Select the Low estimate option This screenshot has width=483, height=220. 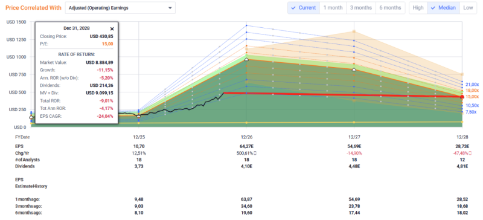[468, 8]
